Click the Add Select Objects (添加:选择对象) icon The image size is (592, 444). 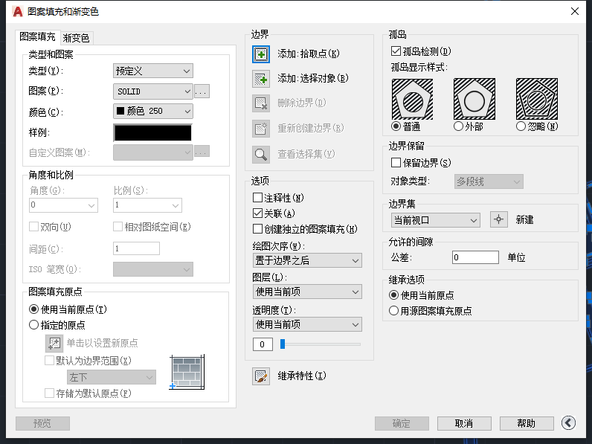(260, 78)
